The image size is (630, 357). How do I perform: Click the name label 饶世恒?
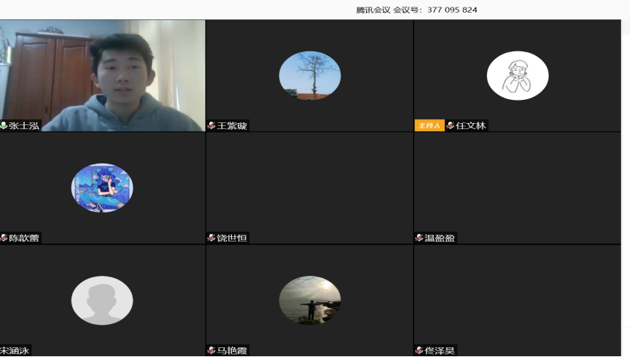point(231,238)
